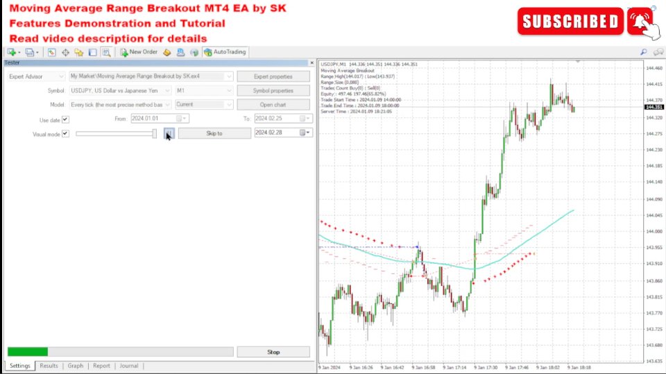Open the chart Profiles icon
The image size is (666, 374).
[x=29, y=52]
